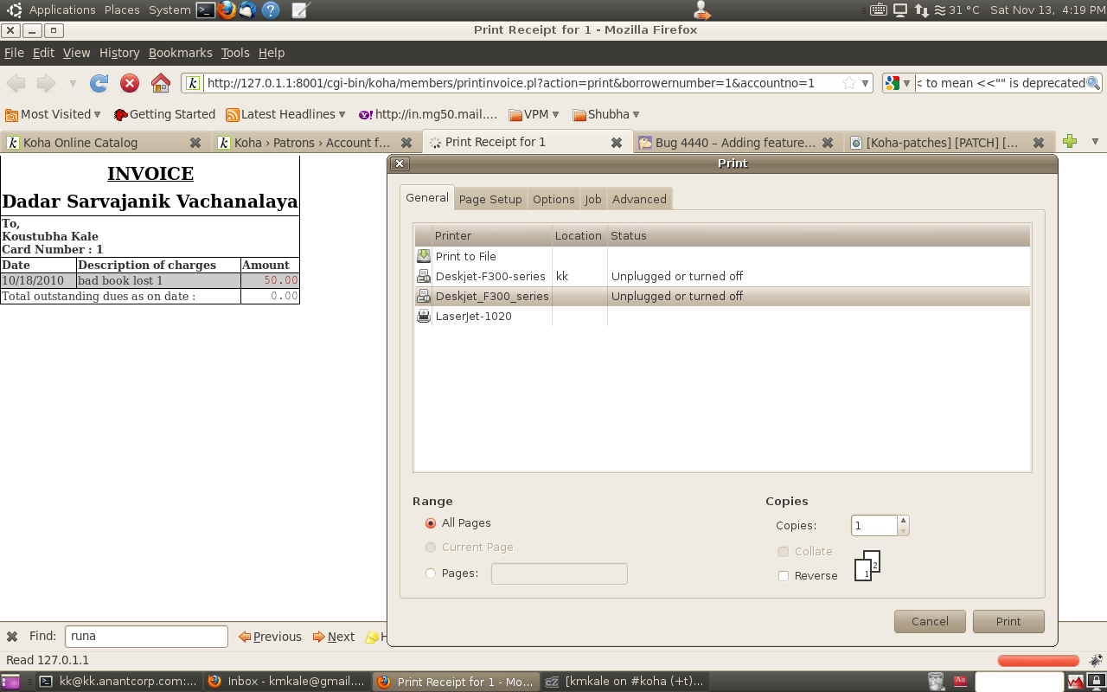Click the red Stop loading icon
1107x692 pixels.
coord(130,83)
